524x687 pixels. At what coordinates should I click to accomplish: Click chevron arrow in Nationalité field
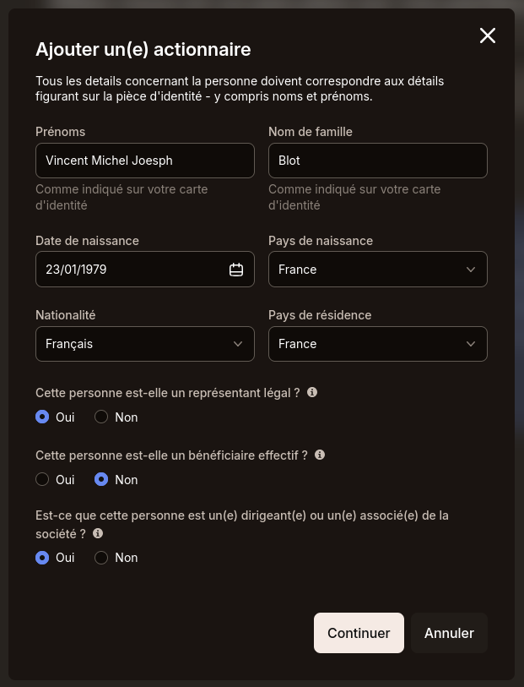click(238, 344)
